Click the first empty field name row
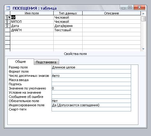 pos(32,34)
